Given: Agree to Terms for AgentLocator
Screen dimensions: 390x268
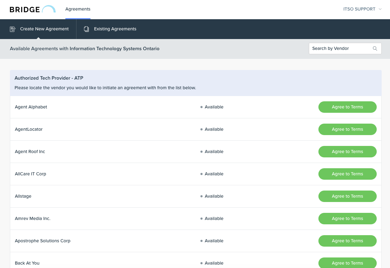Looking at the screenshot, I should click(347, 130).
